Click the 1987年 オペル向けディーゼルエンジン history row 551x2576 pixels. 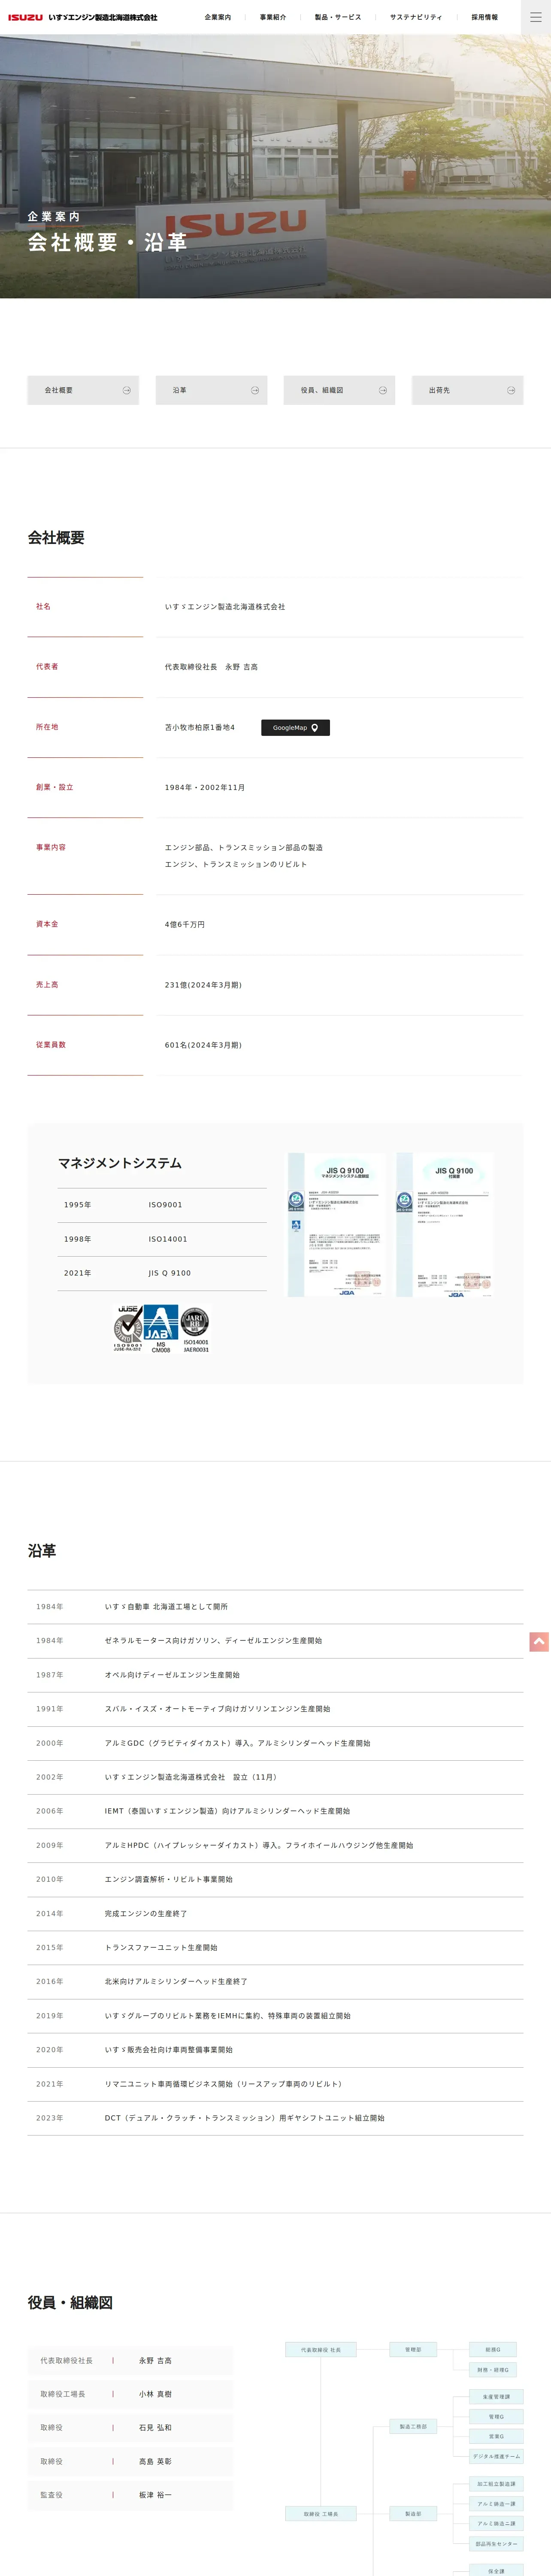click(x=275, y=1674)
